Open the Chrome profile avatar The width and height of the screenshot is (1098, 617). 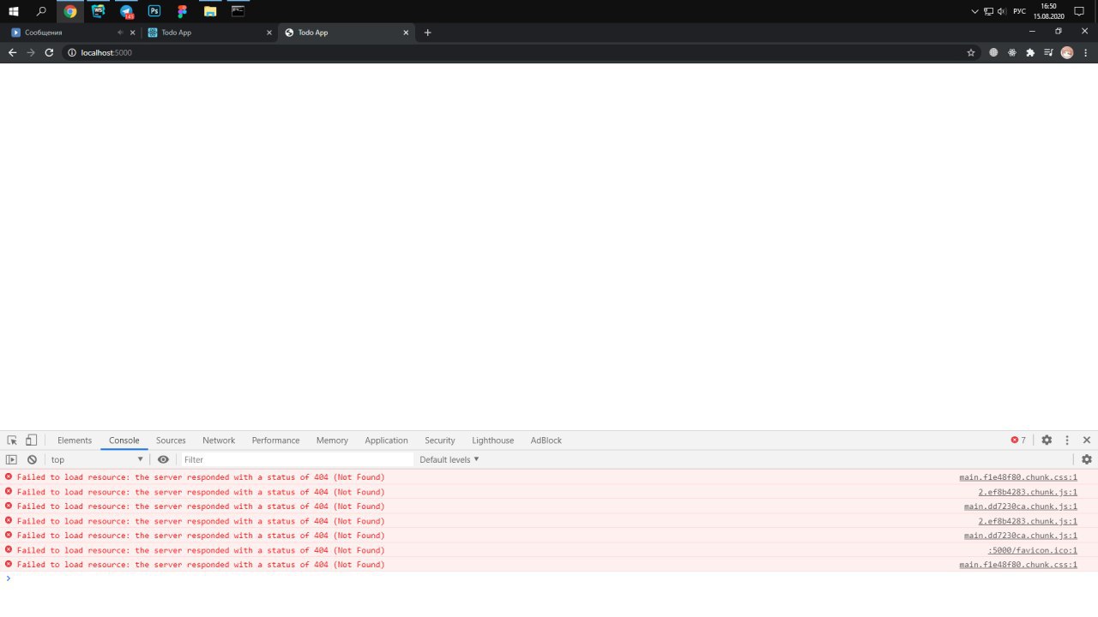(x=1067, y=52)
